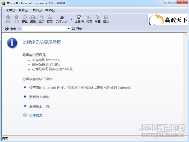Expand the 更多信息 arrow icon
The width and height of the screenshot is (189, 142).
25,115
